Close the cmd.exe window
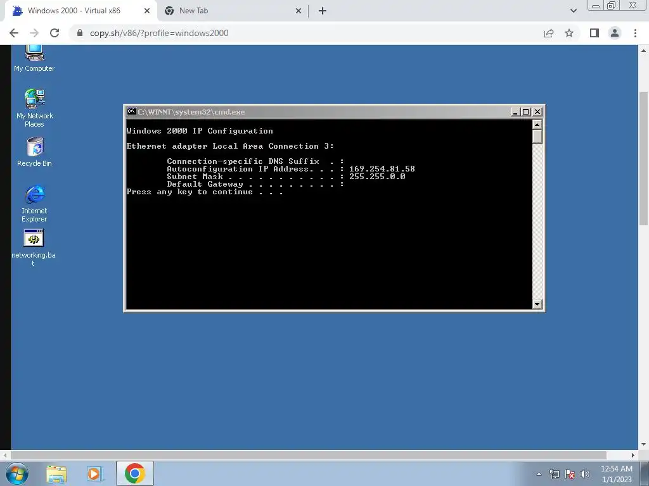The height and width of the screenshot is (486, 649). (x=537, y=112)
